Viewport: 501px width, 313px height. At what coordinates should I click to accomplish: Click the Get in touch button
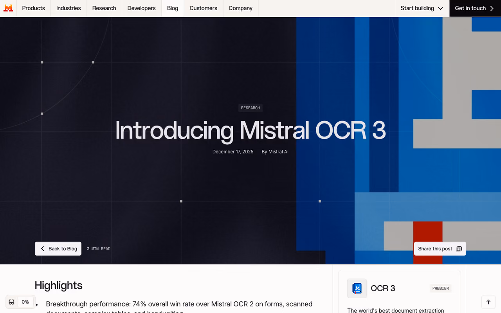click(x=475, y=8)
